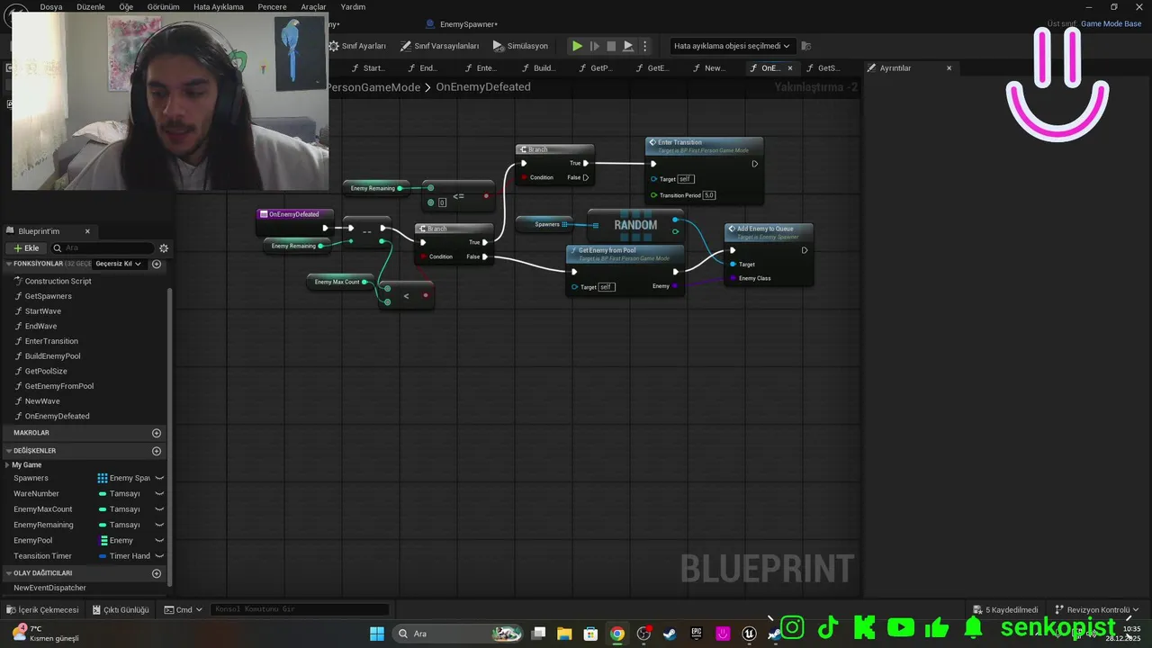Image resolution: width=1152 pixels, height=648 pixels.
Task: Open the Dosya menu
Action: 51,6
